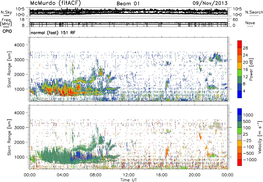Click the 'N.Search' legend label
Viewport: 263px width, 182px height.
254,12
